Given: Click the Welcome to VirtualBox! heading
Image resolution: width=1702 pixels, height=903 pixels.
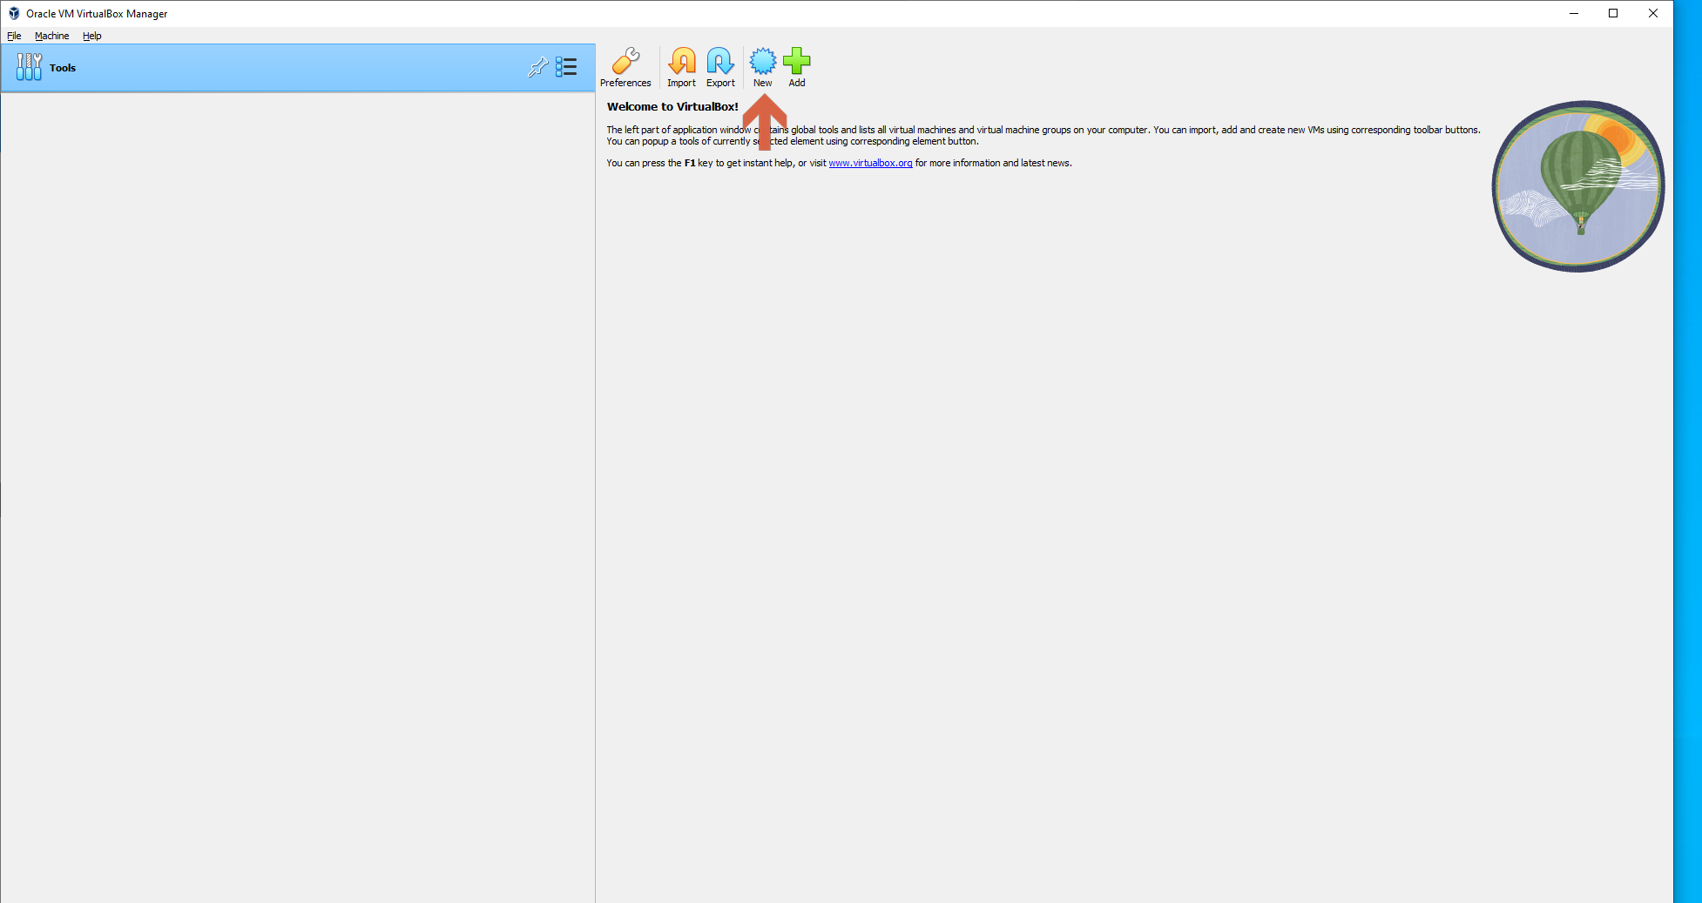Looking at the screenshot, I should pyautogui.click(x=672, y=107).
